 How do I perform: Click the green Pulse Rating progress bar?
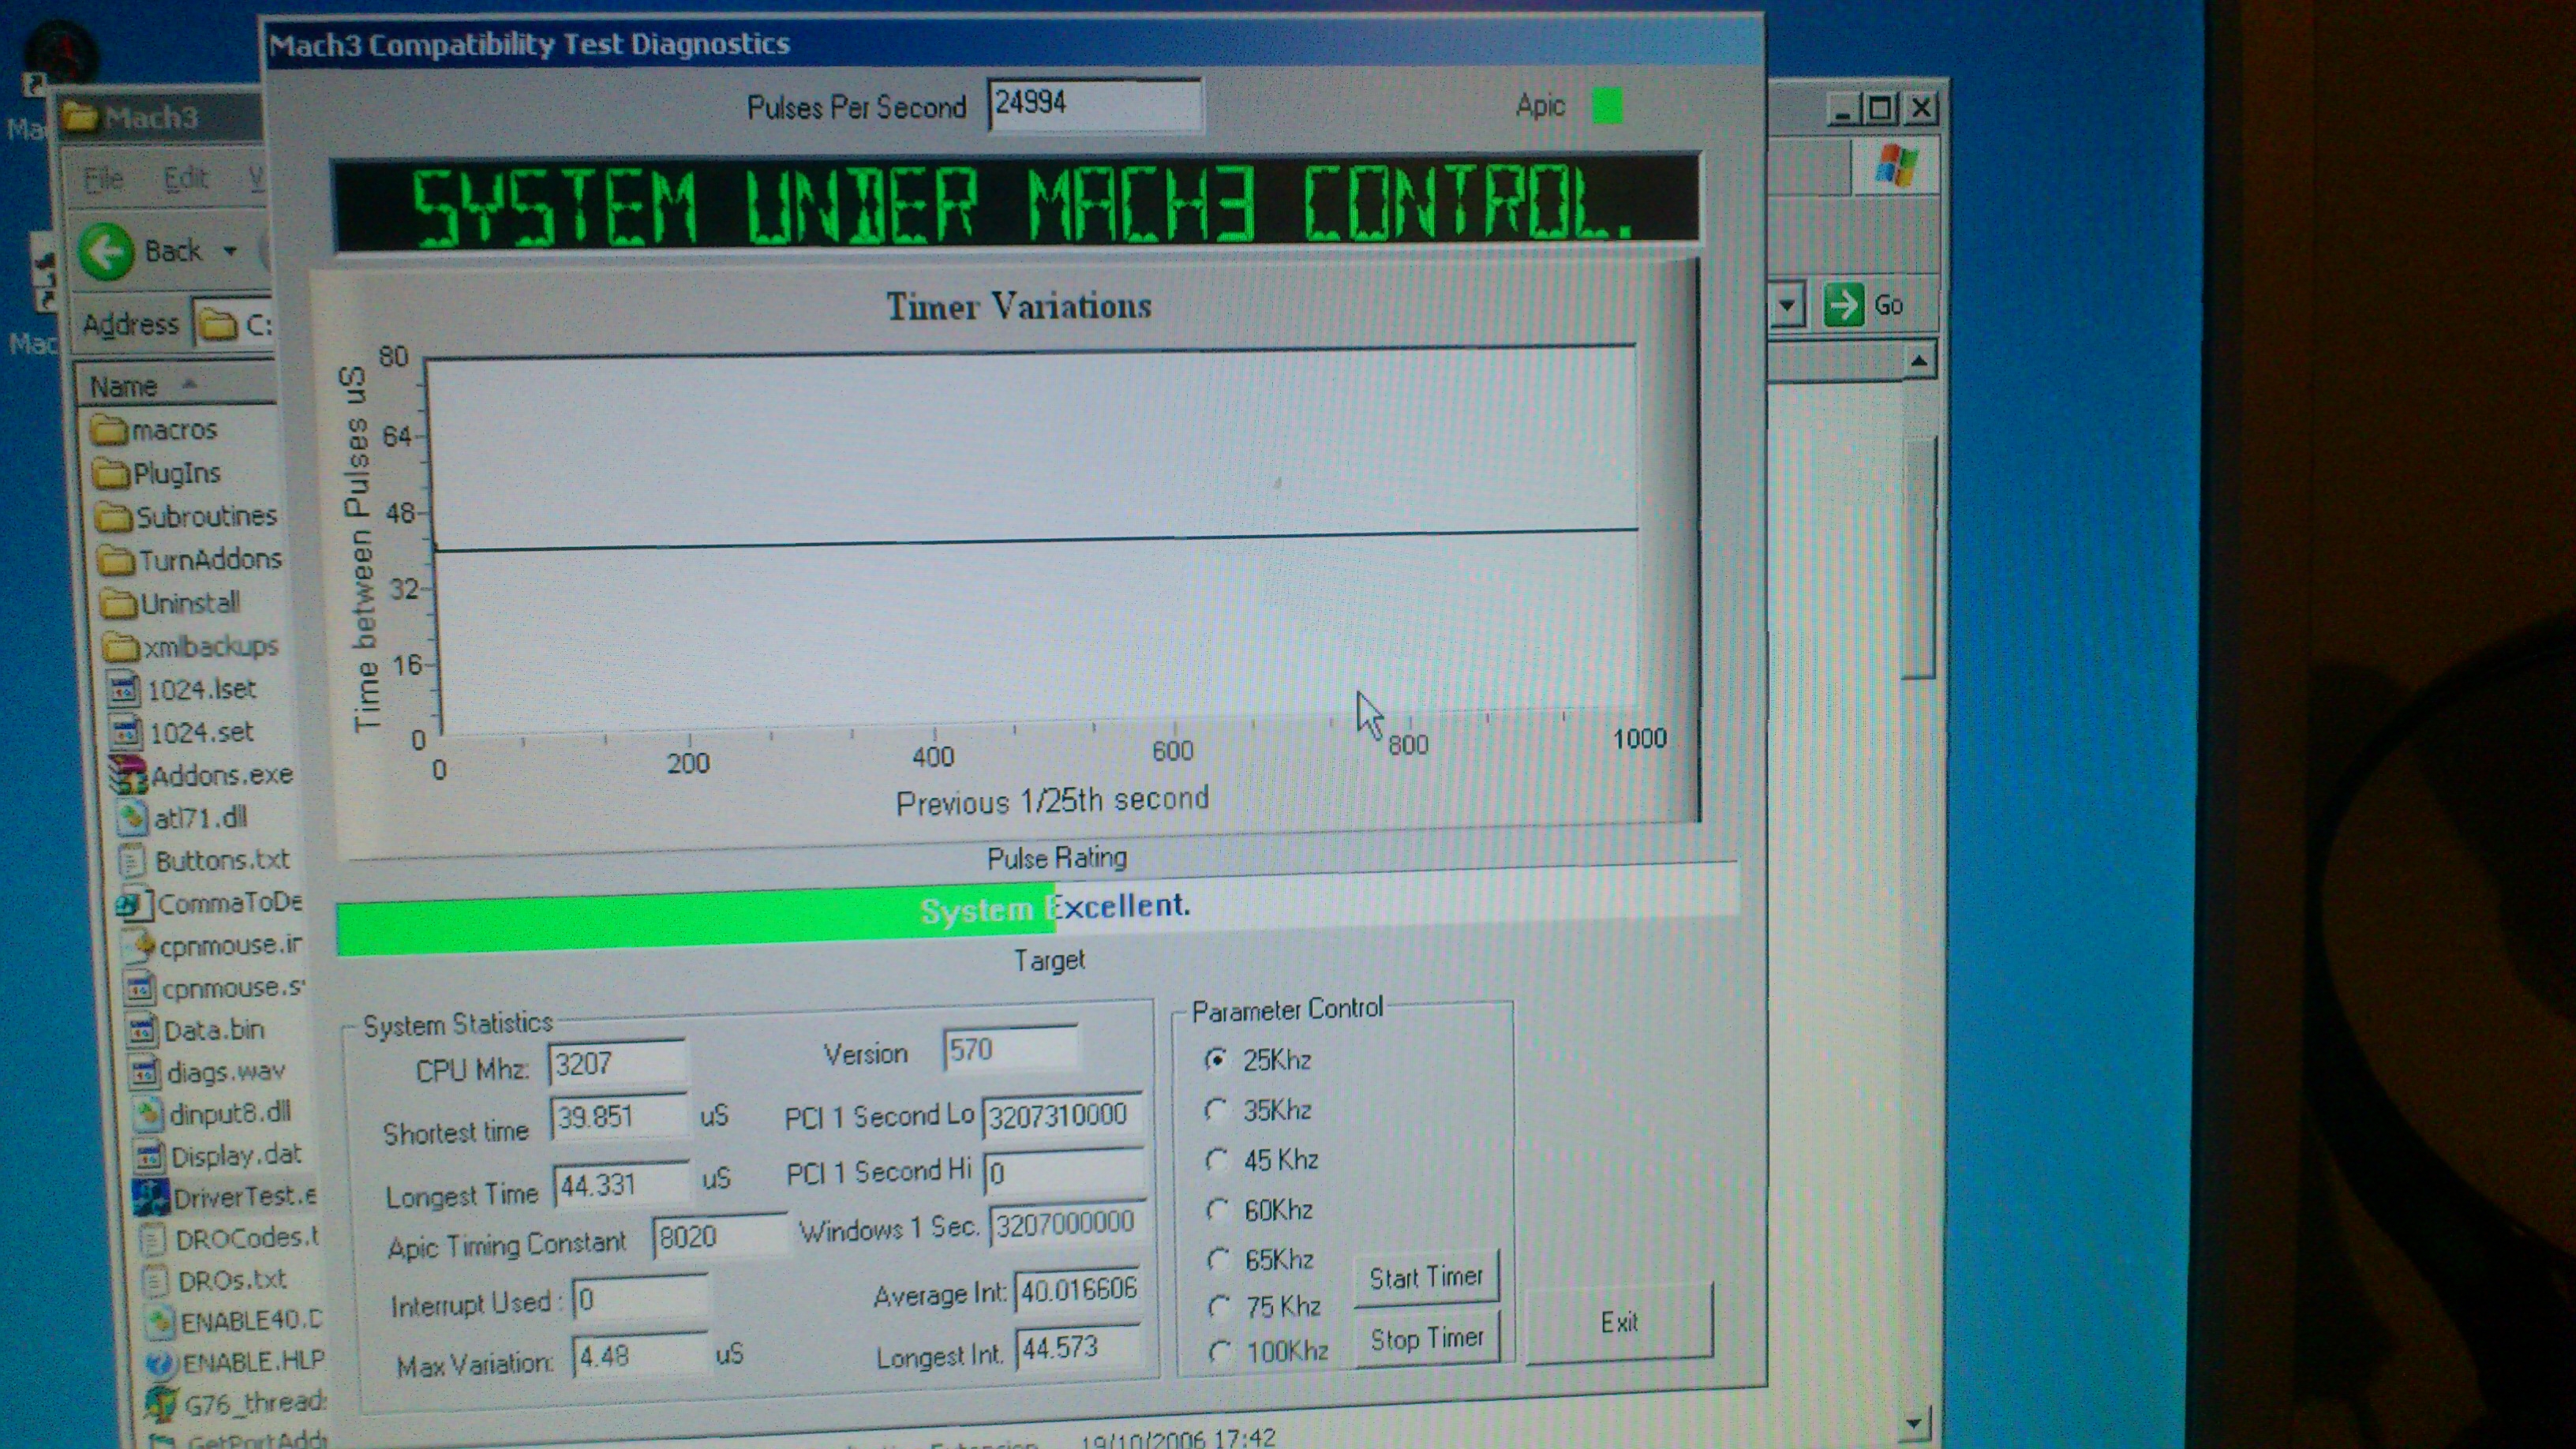tap(696, 920)
